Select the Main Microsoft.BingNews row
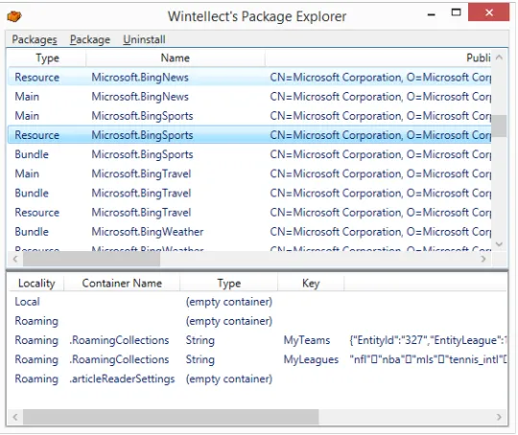 pos(249,97)
